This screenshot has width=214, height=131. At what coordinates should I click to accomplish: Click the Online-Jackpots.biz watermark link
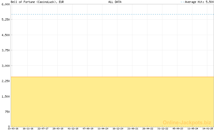187,123
